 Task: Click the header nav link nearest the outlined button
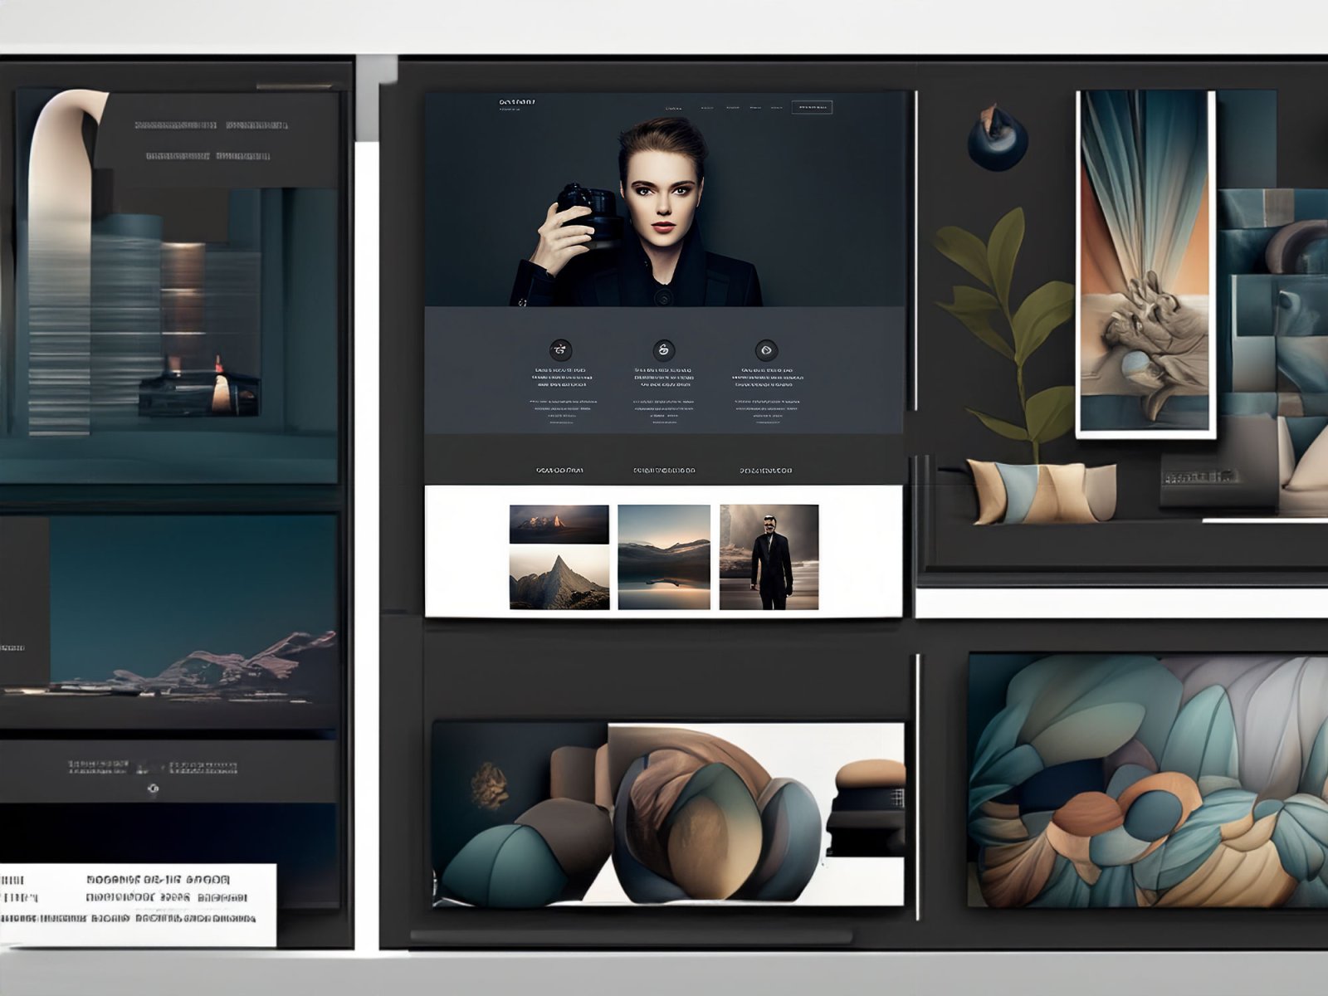(777, 107)
